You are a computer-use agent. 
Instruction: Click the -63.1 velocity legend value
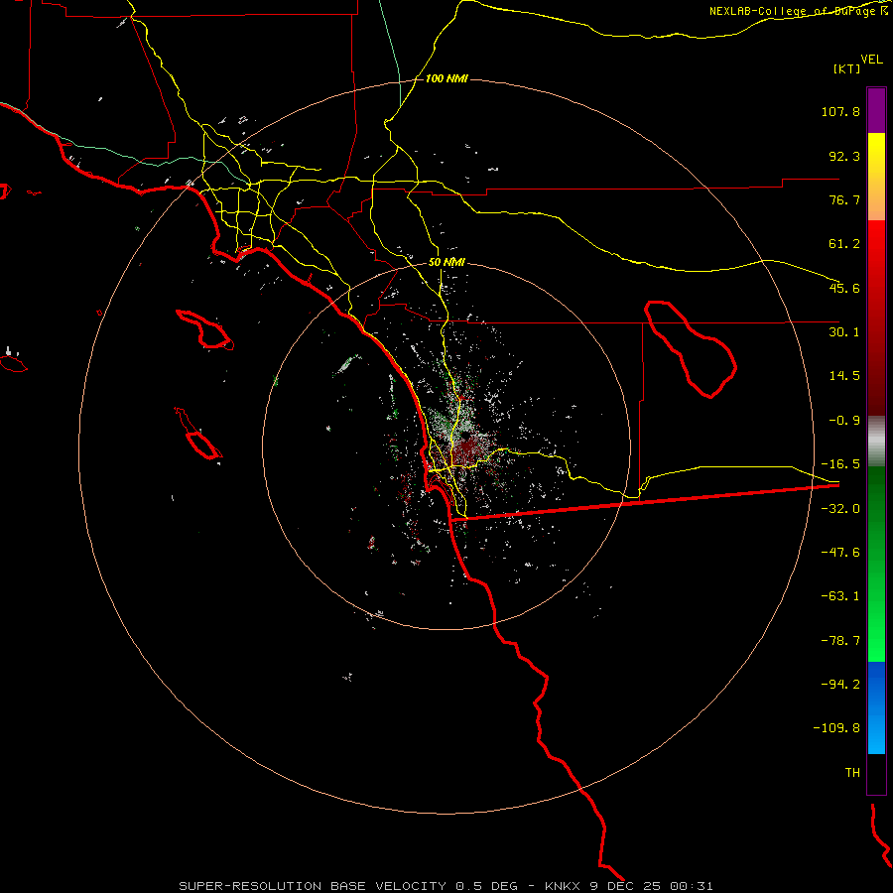[x=840, y=596]
